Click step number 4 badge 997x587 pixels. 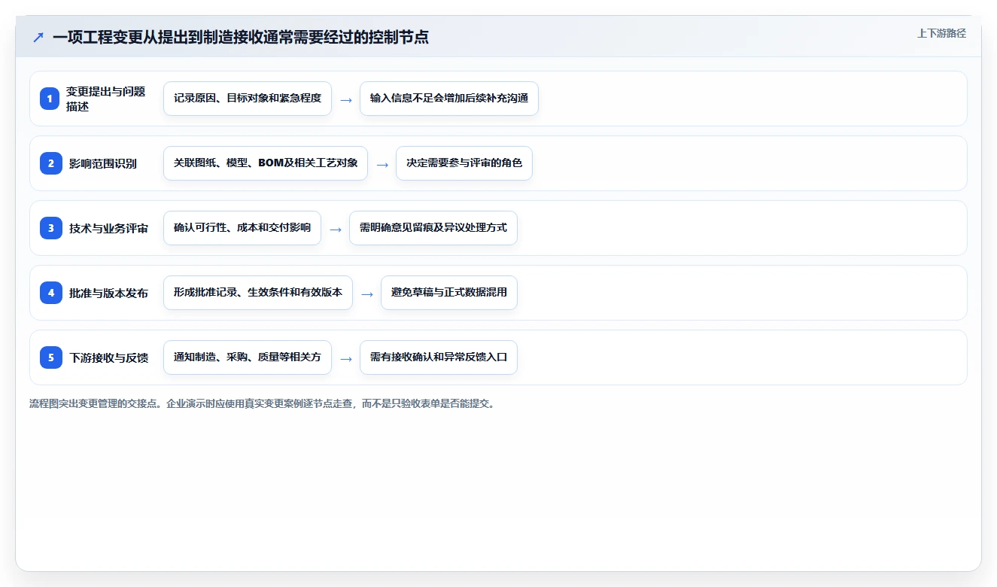[50, 293]
